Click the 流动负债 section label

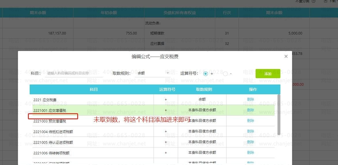[x=153, y=23]
